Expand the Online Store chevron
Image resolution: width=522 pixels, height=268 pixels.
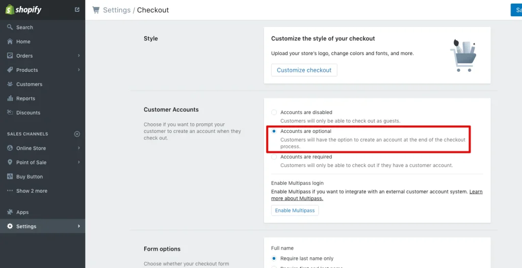click(79, 148)
